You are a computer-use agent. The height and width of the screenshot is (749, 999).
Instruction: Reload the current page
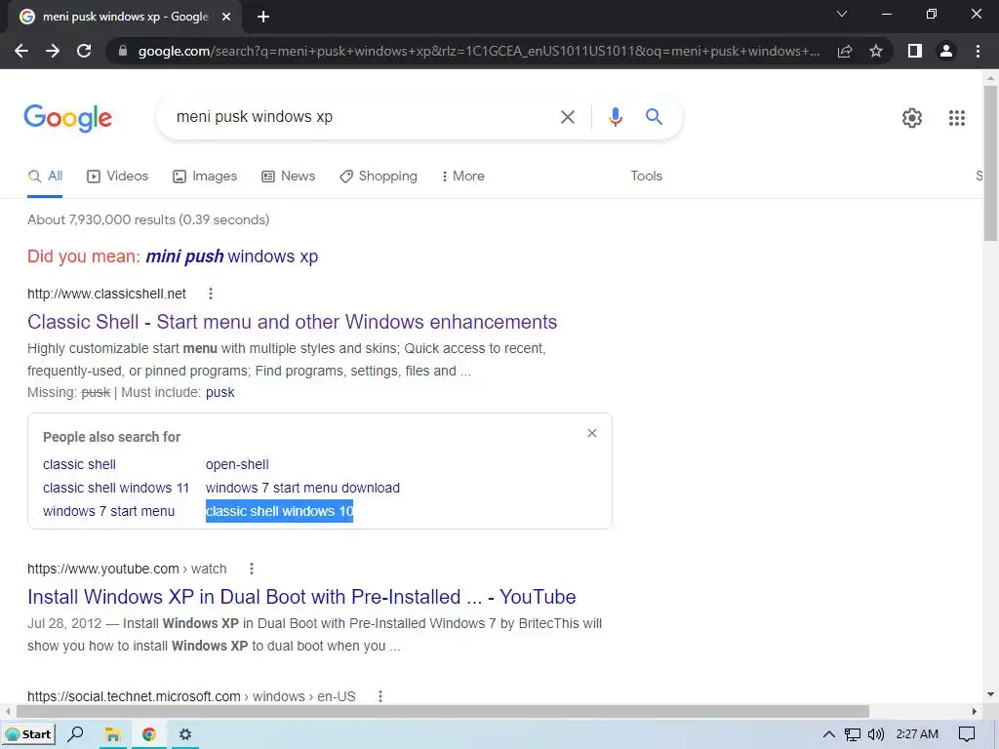coord(84,51)
